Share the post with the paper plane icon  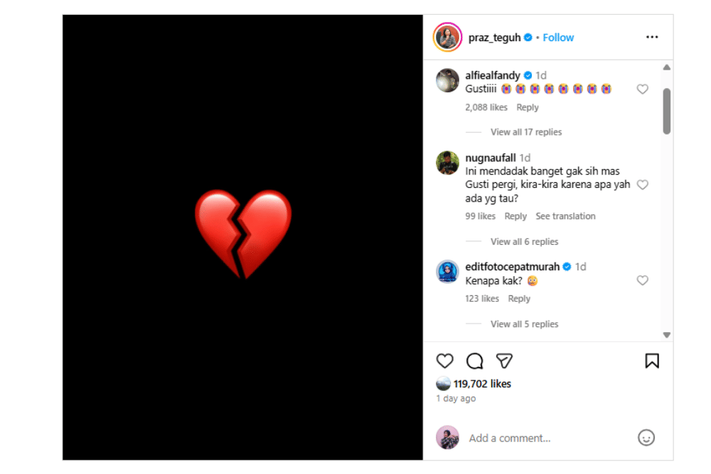(x=504, y=361)
